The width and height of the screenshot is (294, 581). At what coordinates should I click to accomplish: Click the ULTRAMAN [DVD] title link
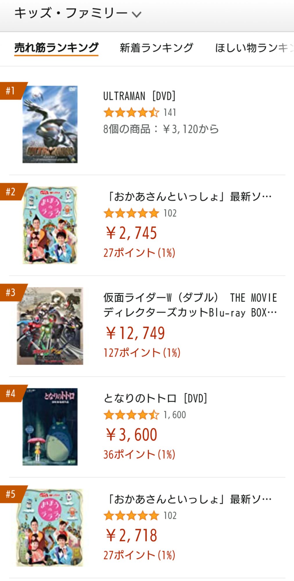[x=139, y=96]
